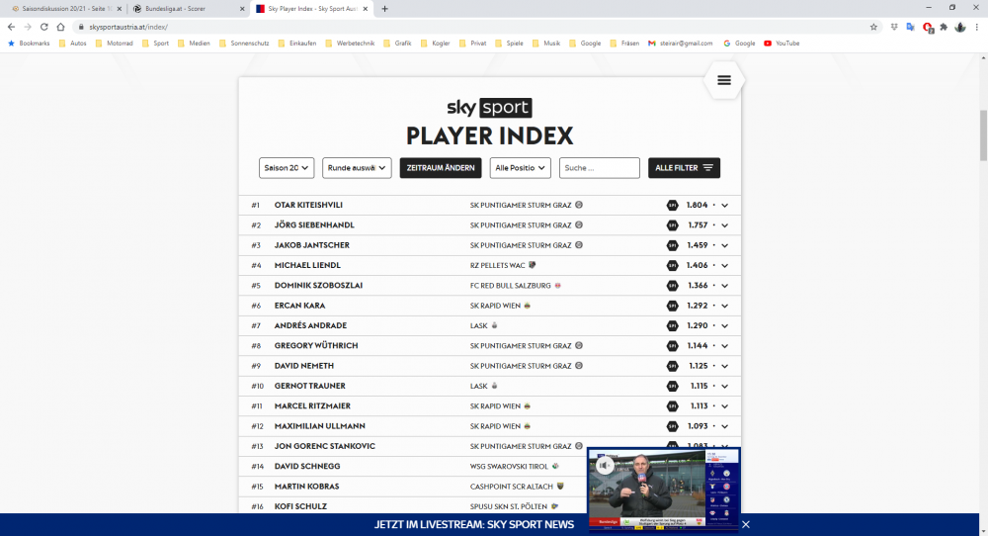
Task: Click the LASK crest next to Andrés Andrade
Action: click(x=495, y=326)
